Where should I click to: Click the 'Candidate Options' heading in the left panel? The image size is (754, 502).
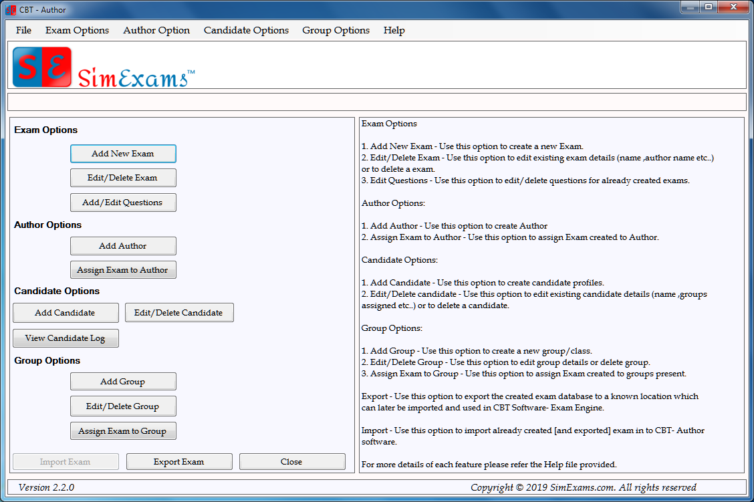point(57,291)
